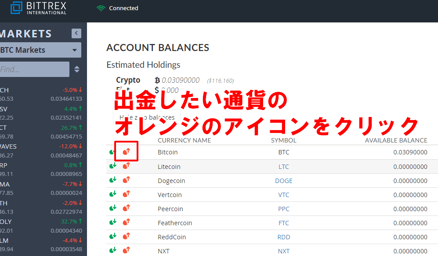Click the Bitcoin currency name

pos(168,152)
